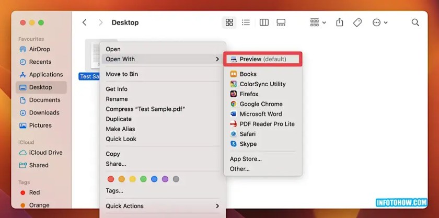Apply the yellow tag color dot
Screen dimensions: 439x218
click(x=132, y=179)
